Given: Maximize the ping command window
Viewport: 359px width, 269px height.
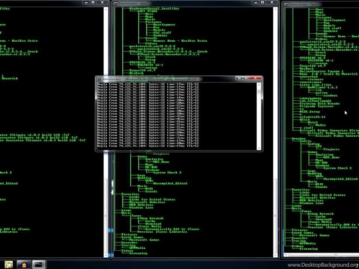Looking at the screenshot, I should 246,78.
